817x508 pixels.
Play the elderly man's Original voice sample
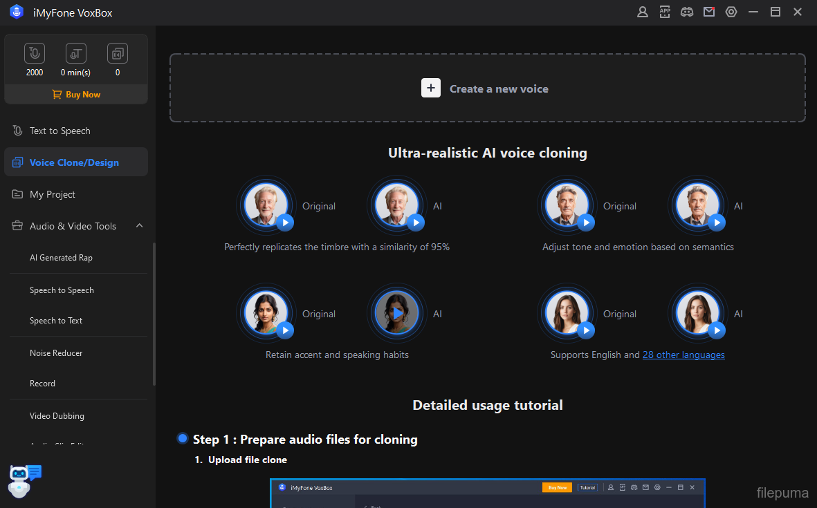tap(285, 222)
